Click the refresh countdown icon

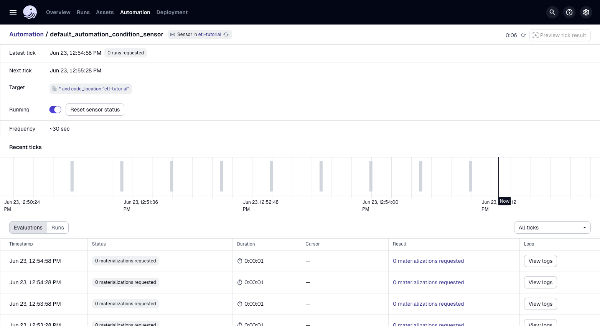pyautogui.click(x=523, y=35)
